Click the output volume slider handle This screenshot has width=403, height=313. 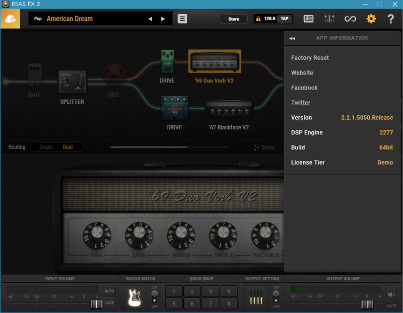tap(367, 304)
